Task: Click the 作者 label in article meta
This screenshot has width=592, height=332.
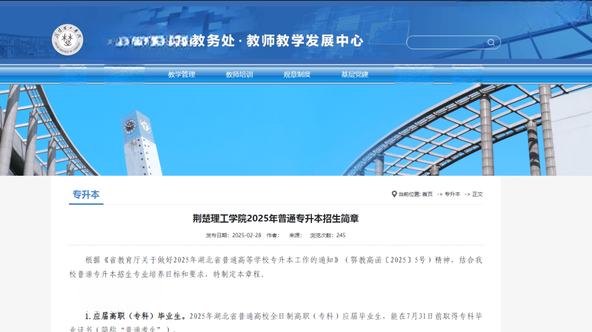Action: pos(272,235)
